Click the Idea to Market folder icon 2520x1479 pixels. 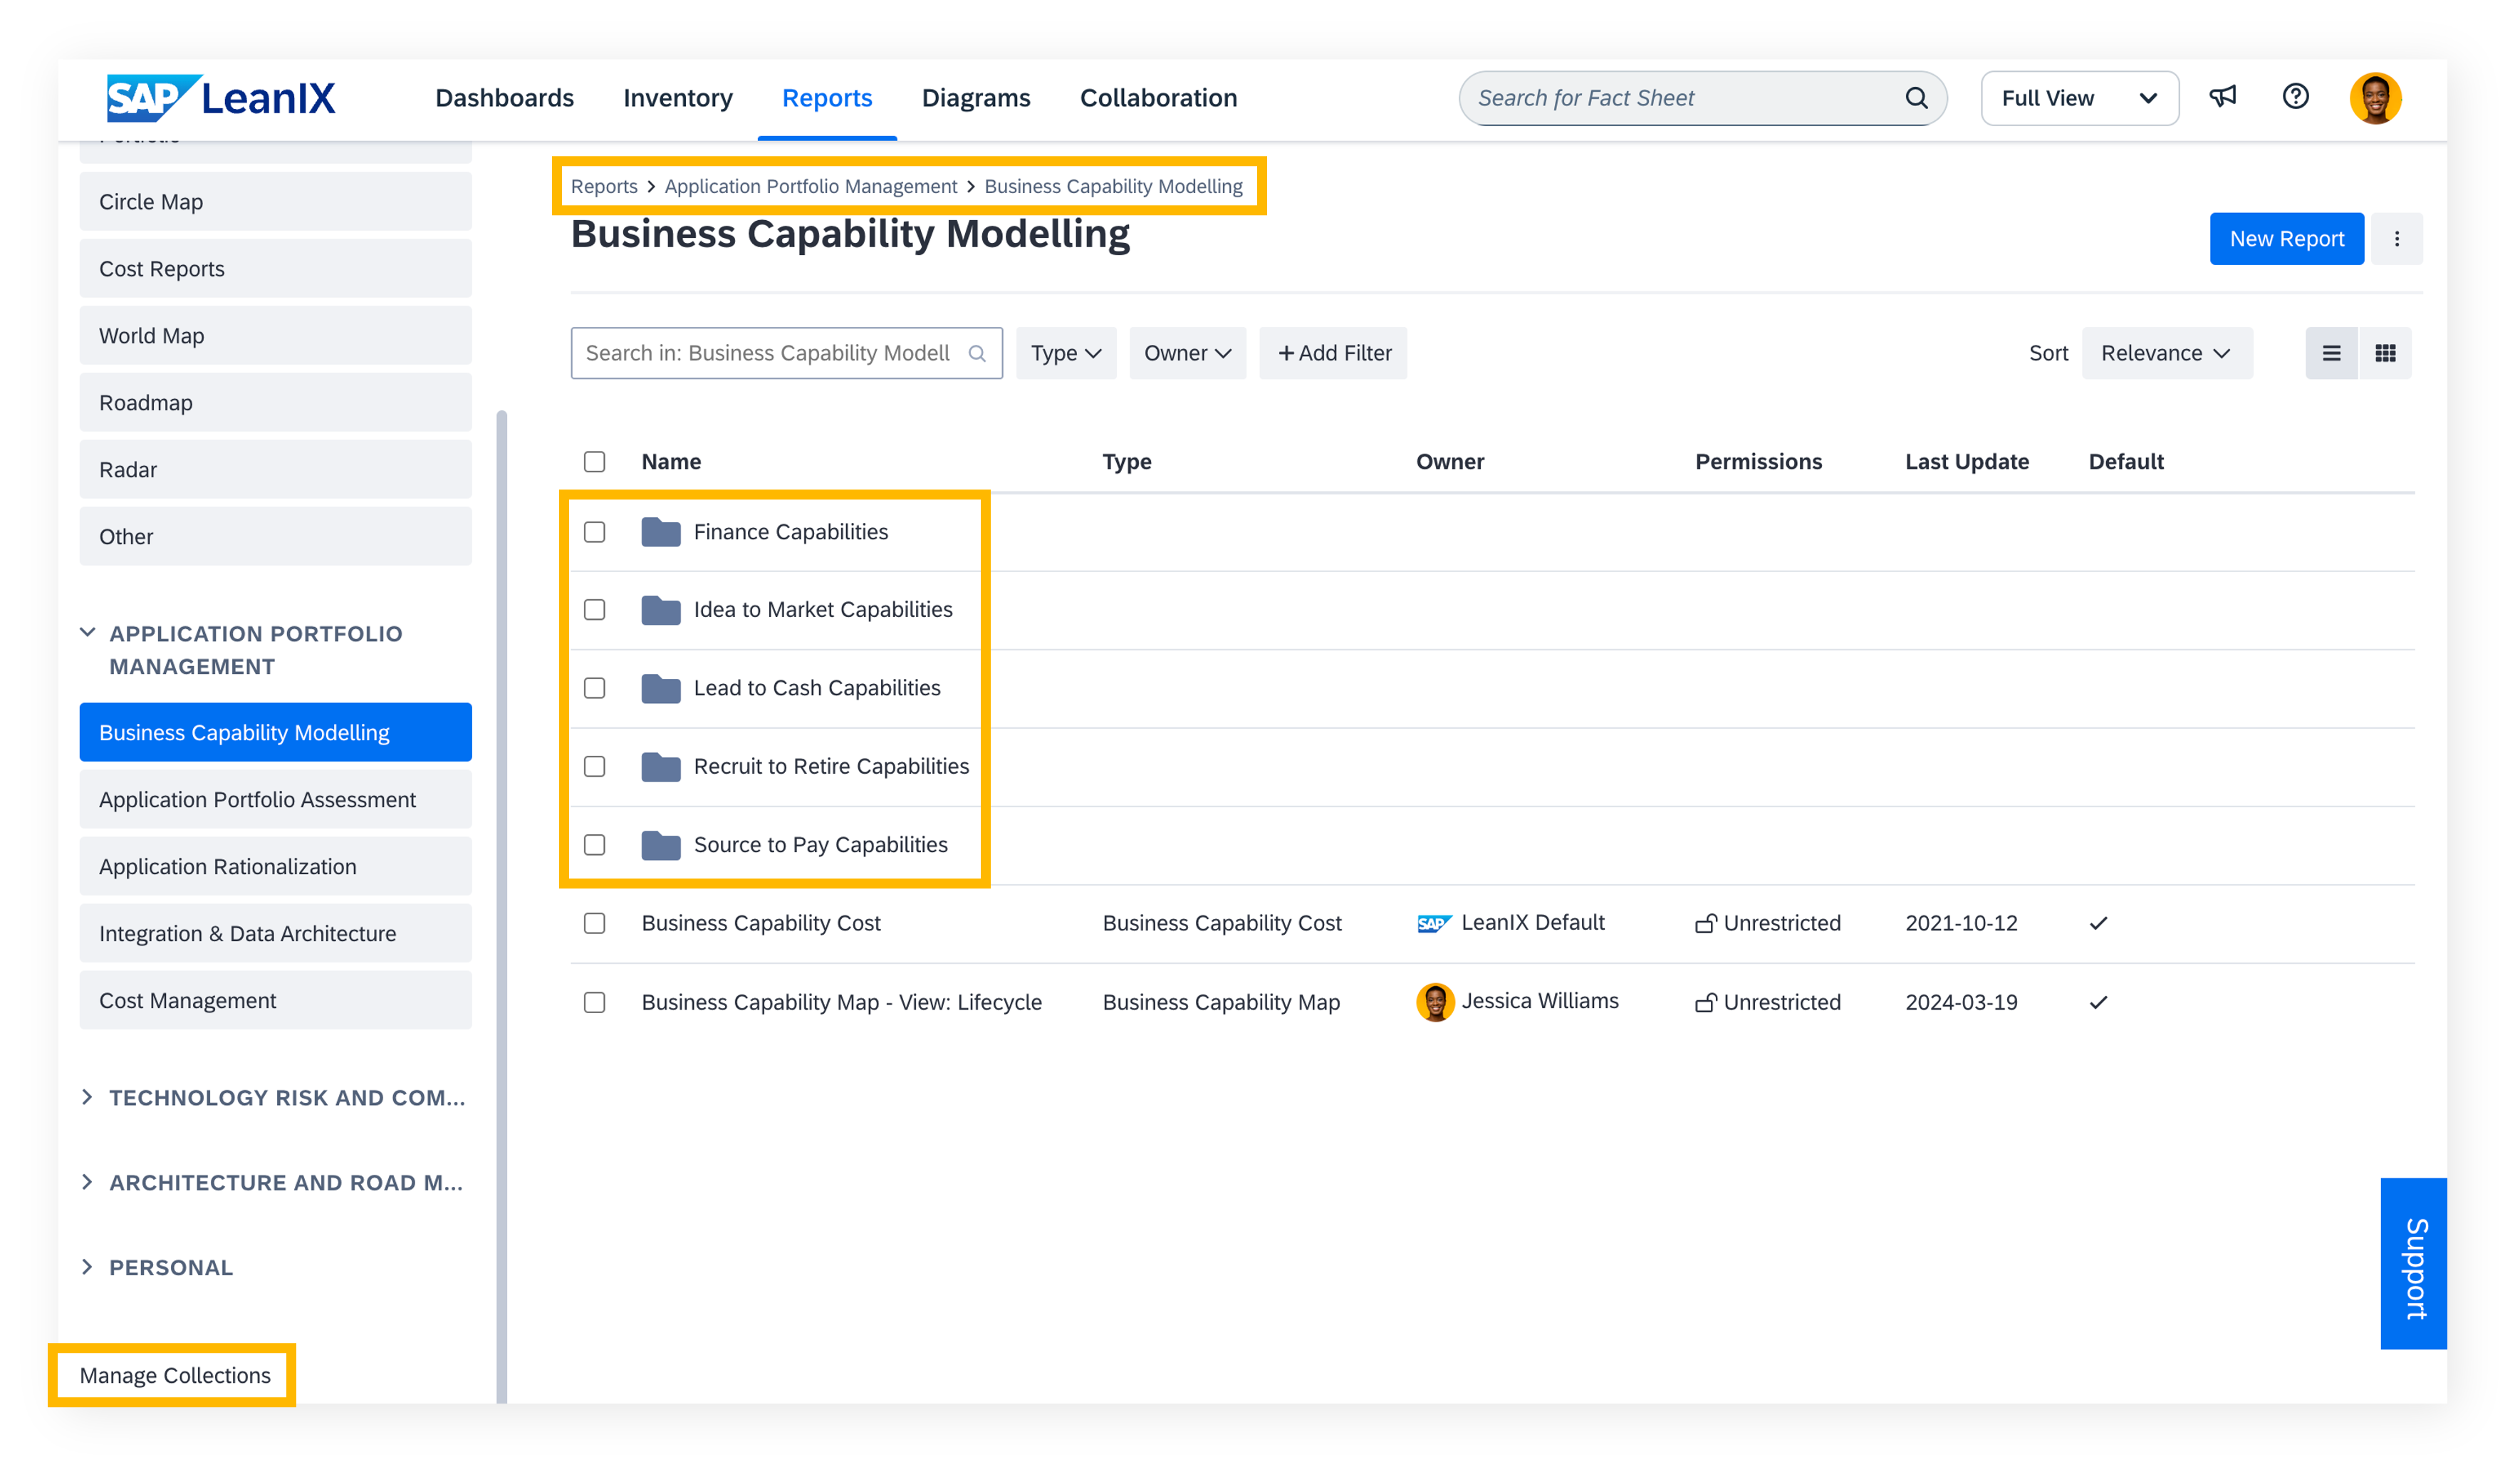661,610
